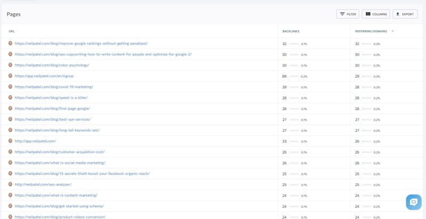Viewport: 426px width, 219px height.
Task: Click favicon beside best-vpn-services URL
Action: point(10,119)
